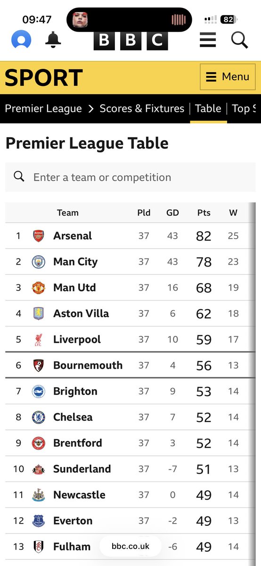Screen dimensions: 261x566
Task: Open the SPORT section heading link
Action: click(x=44, y=77)
